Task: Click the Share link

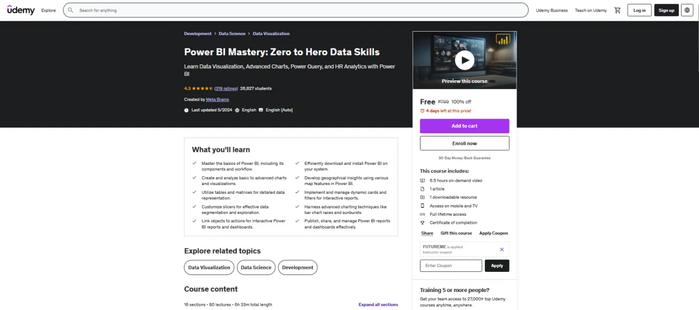Action: pyautogui.click(x=427, y=233)
